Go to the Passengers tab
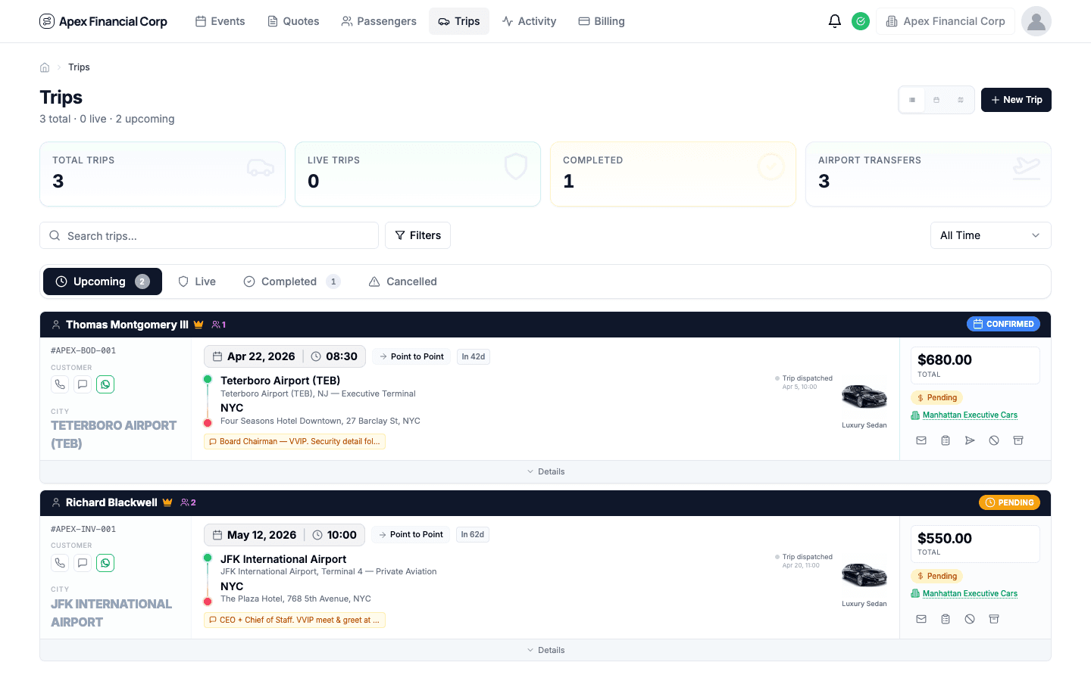This screenshot has width=1091, height=681. click(x=379, y=21)
